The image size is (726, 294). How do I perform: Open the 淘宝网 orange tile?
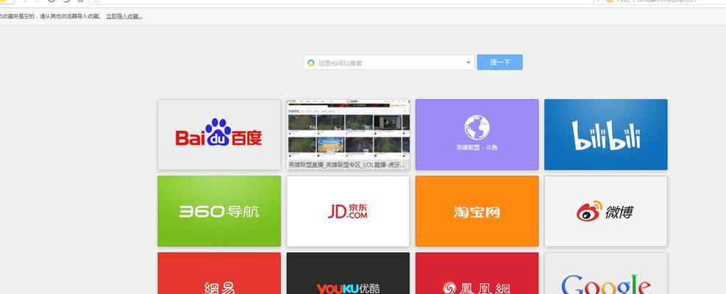pyautogui.click(x=477, y=211)
